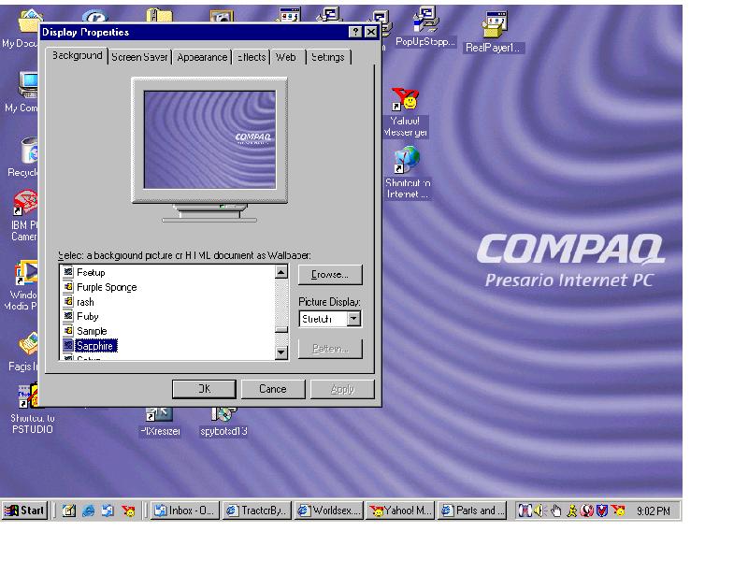The width and height of the screenshot is (748, 561).
Task: Click the Browse button
Action: pos(330,275)
